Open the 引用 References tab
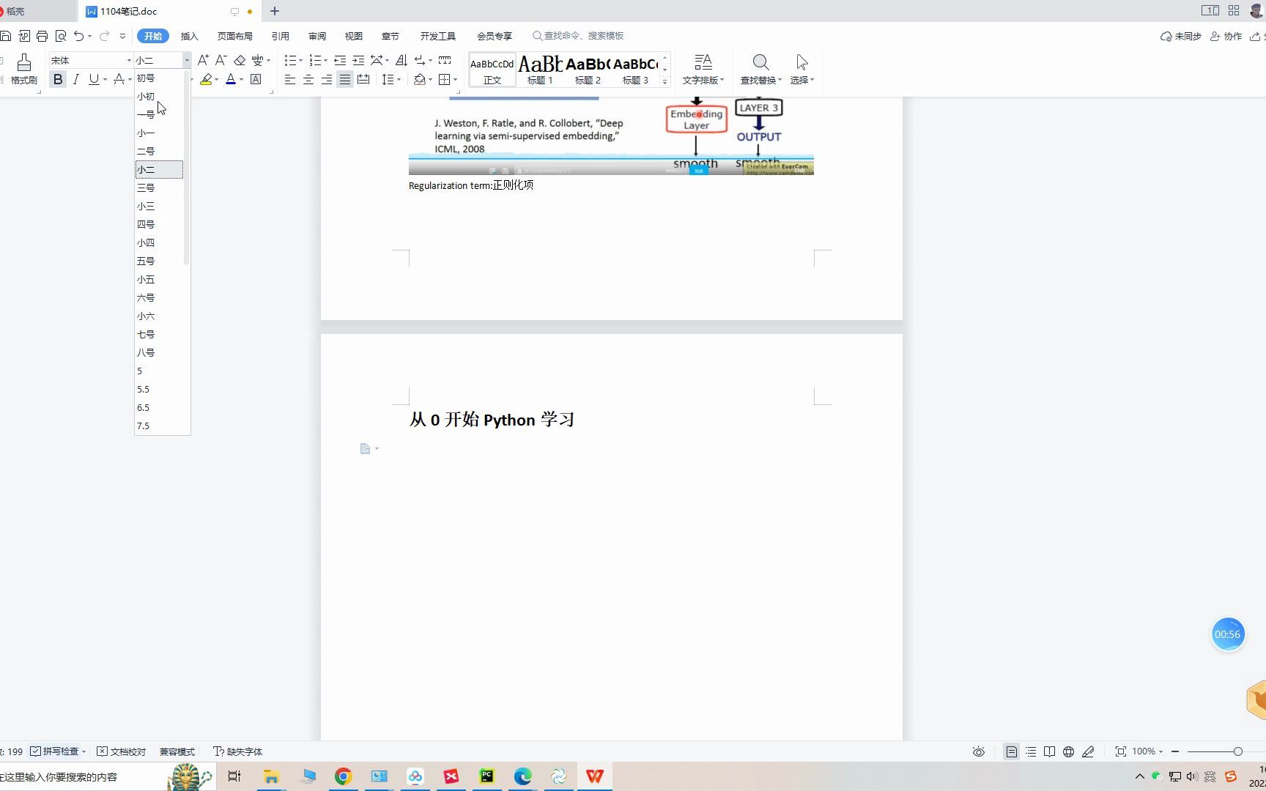 point(280,36)
